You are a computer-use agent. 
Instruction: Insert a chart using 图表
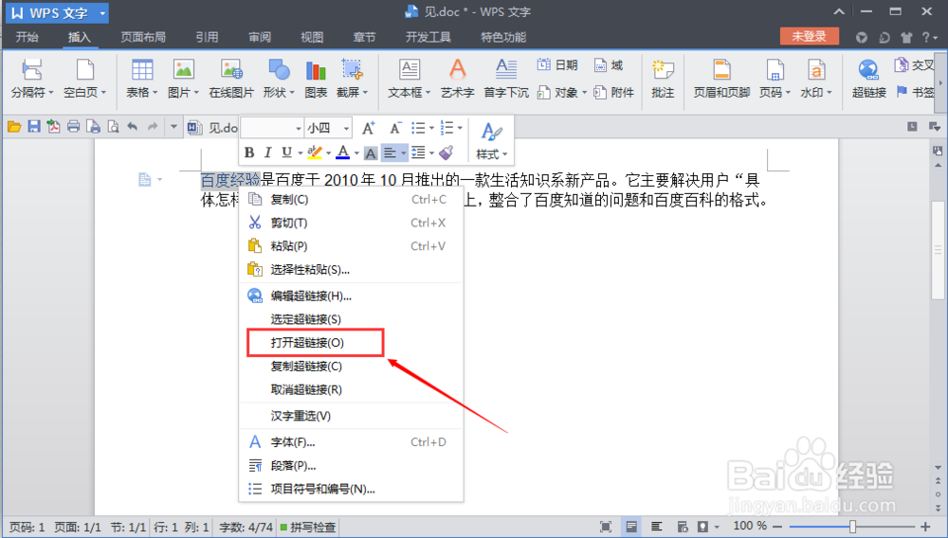(x=316, y=78)
